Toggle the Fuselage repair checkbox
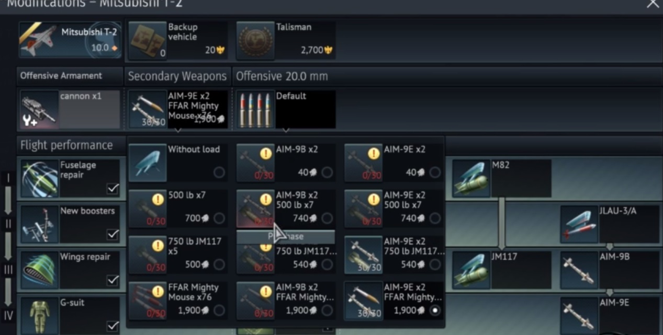 tap(113, 189)
